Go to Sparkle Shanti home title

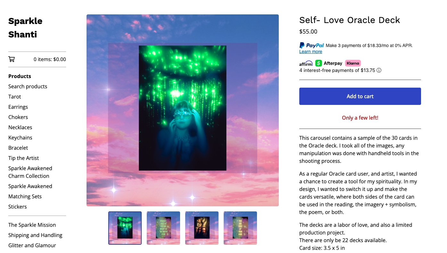click(25, 28)
